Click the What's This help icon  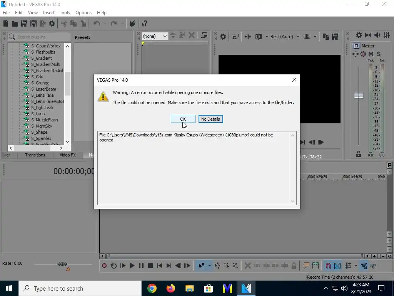coord(144,24)
